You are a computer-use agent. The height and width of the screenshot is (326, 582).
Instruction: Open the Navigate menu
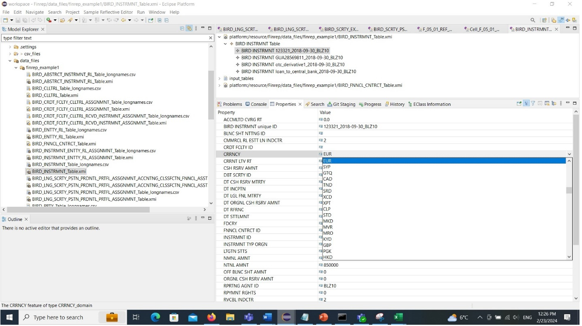coord(34,12)
